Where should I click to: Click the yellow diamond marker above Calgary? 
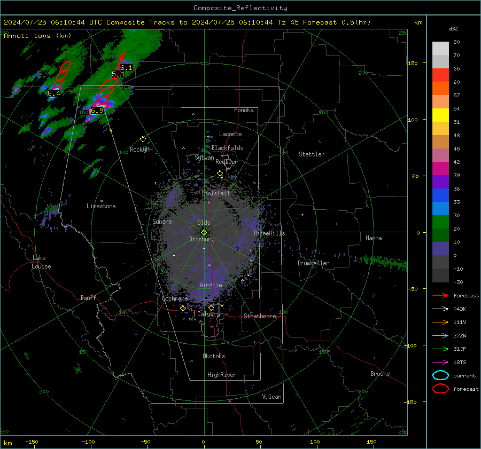(211, 308)
